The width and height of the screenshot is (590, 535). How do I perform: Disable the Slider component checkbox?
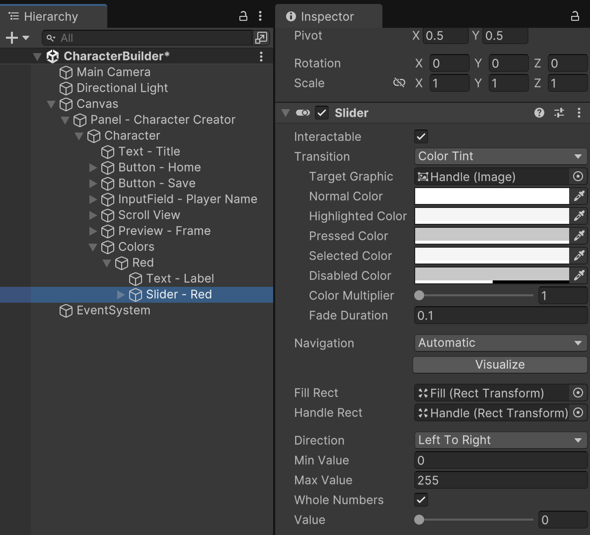[x=322, y=113]
